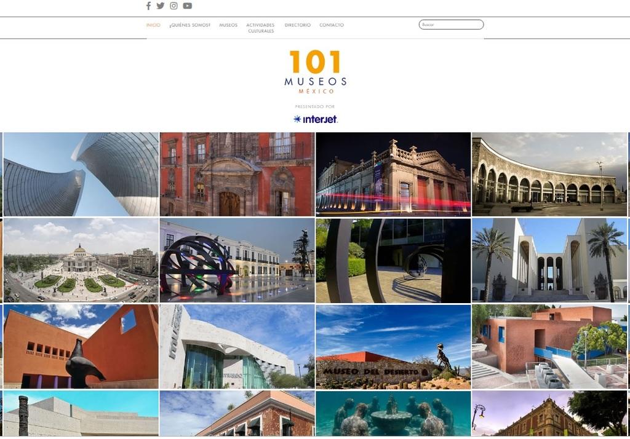The width and height of the screenshot is (630, 439).
Task: Open the YouTube social icon
Action: [188, 6]
